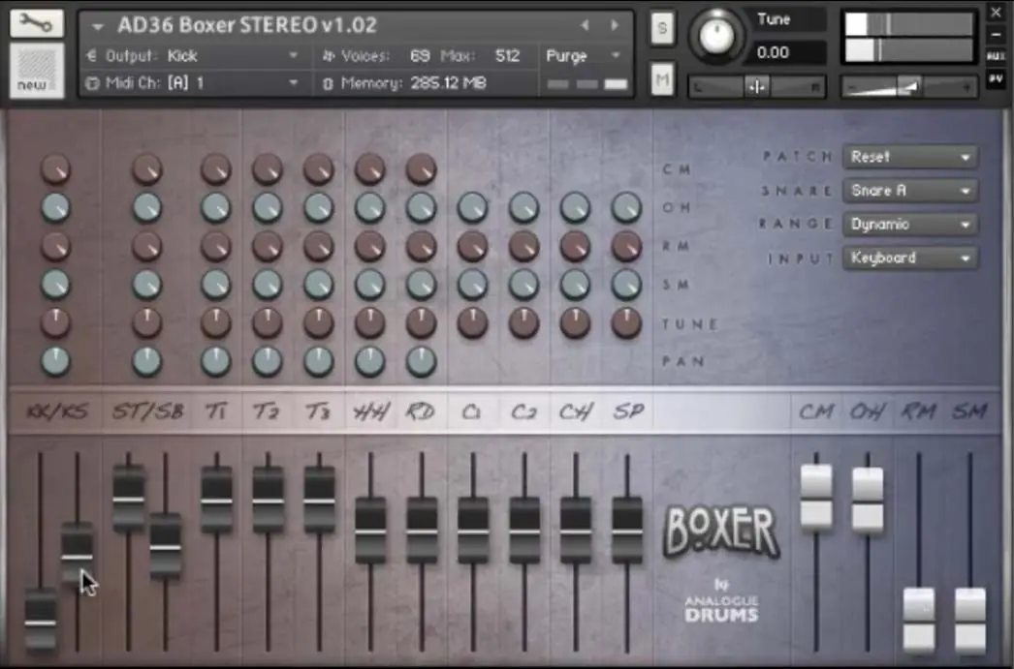Viewport: 1014px width, 669px height.
Task: Click the SP channel fader handle
Action: coord(627,531)
